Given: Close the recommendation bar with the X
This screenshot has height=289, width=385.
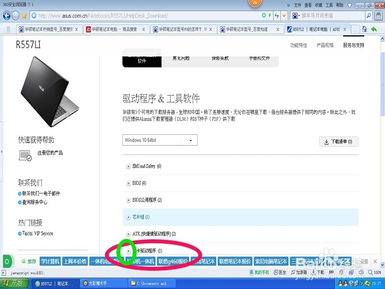Looking at the screenshot, I should point(375,261).
